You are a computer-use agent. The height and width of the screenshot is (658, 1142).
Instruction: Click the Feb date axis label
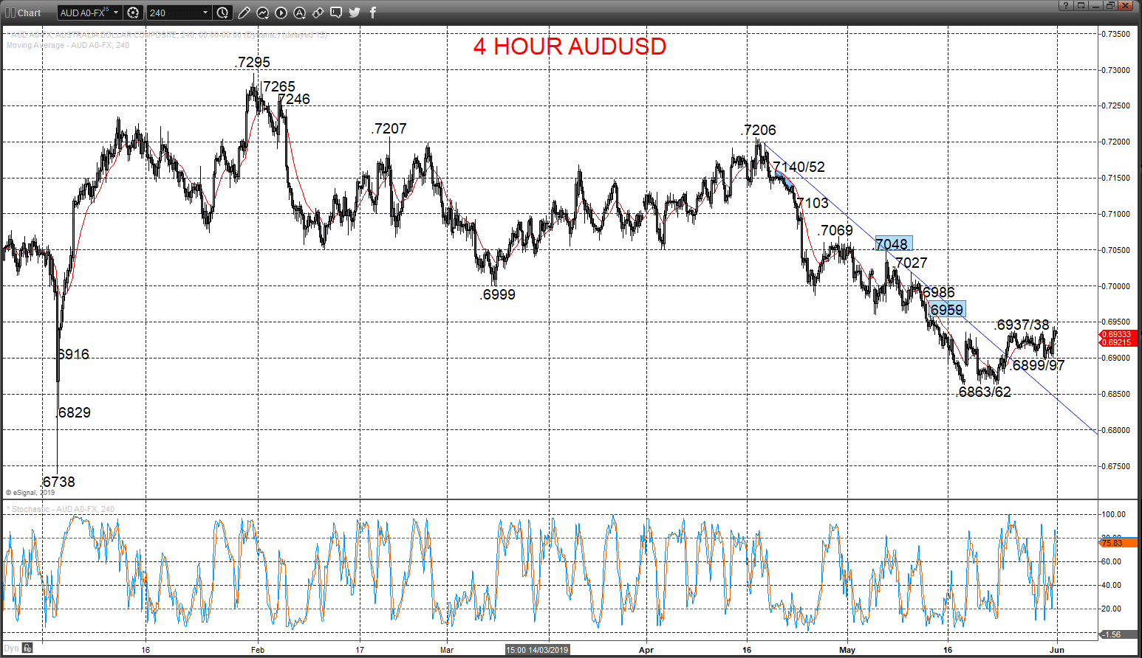(x=257, y=650)
